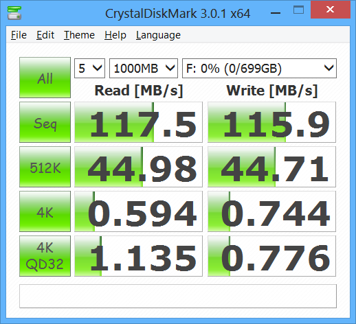Select the Seq read result 117.5
This screenshot has height=324, width=356.
point(138,122)
